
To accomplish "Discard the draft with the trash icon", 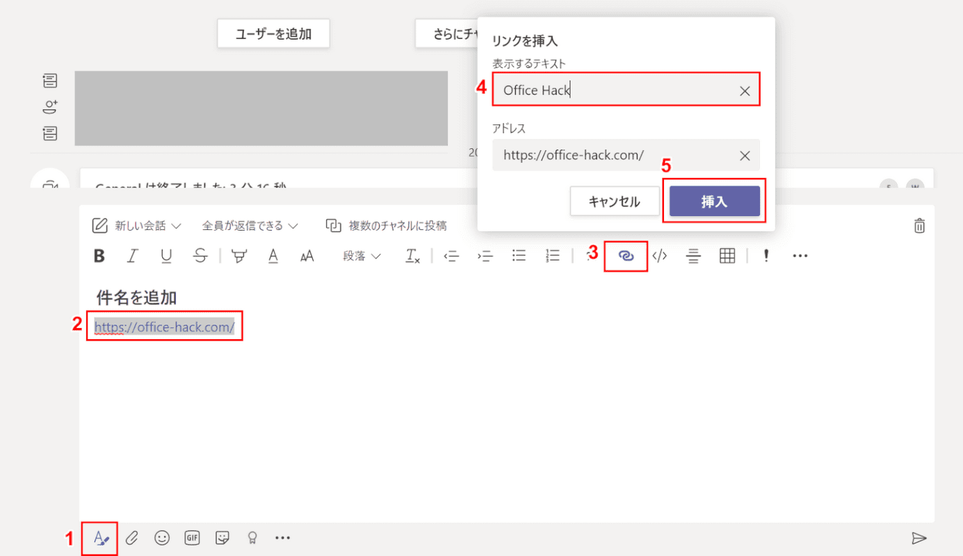I will 919,225.
